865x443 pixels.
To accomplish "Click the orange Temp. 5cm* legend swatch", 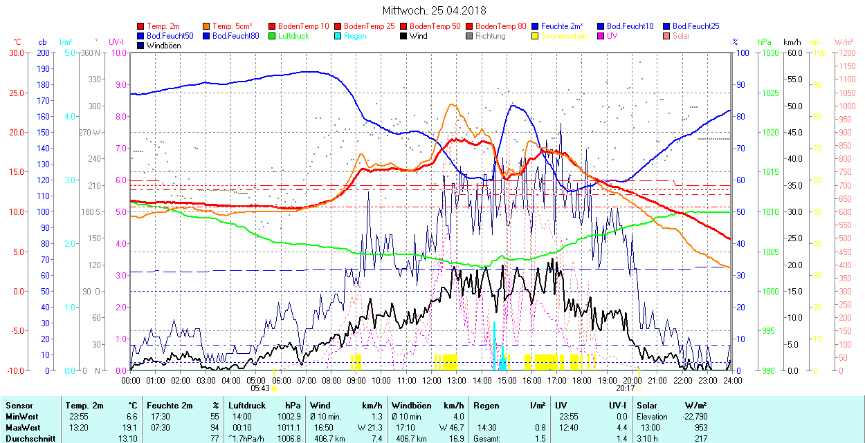I will 207,26.
